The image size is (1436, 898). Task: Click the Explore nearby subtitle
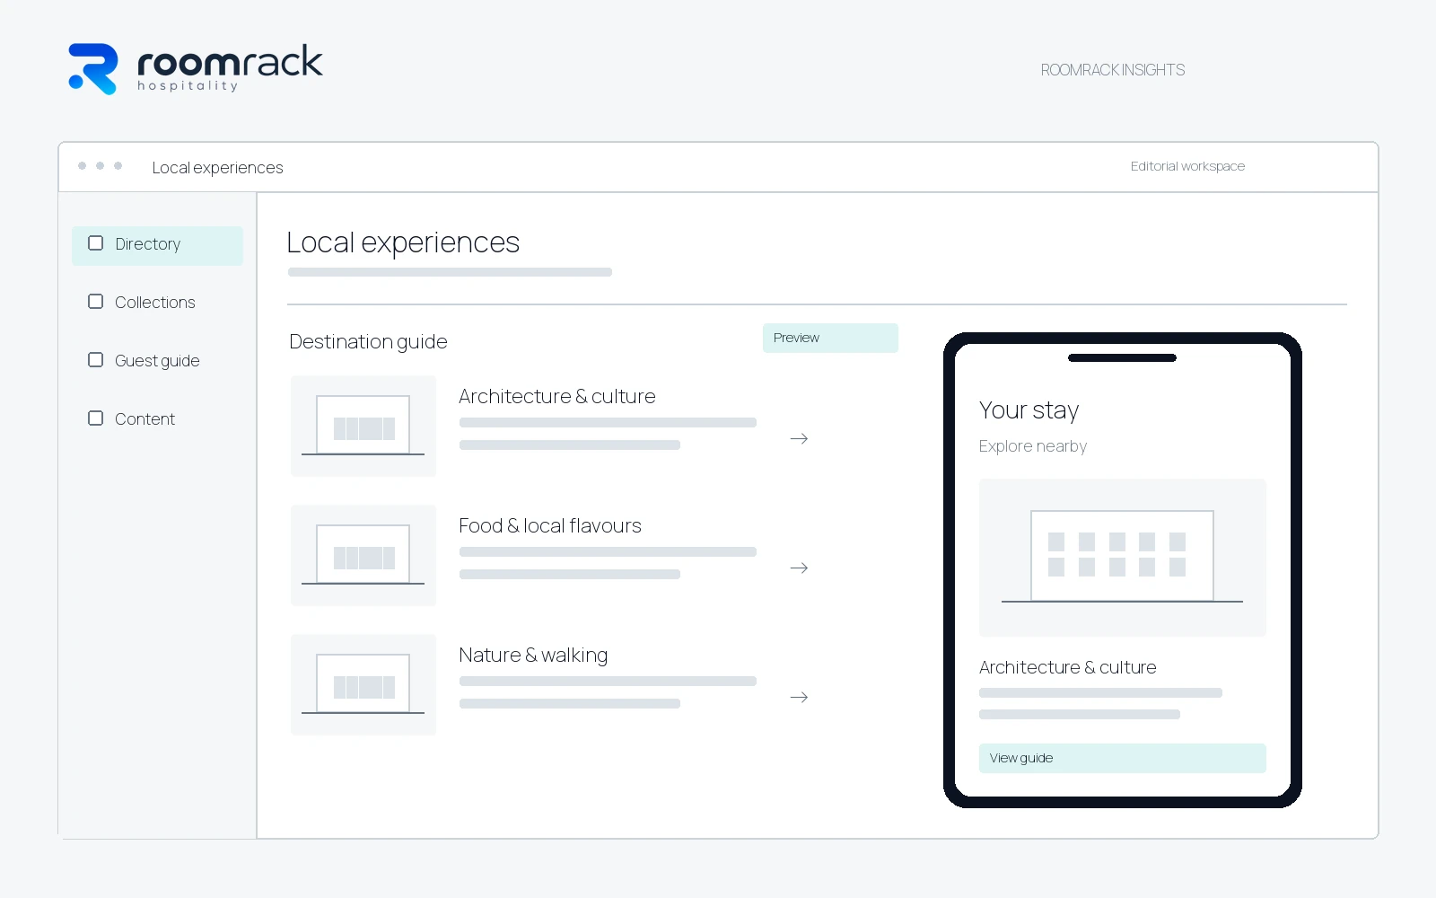coord(1032,446)
